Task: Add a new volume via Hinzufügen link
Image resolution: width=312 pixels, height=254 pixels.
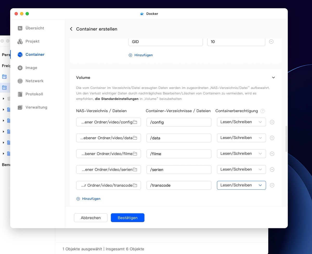Action: (89, 199)
